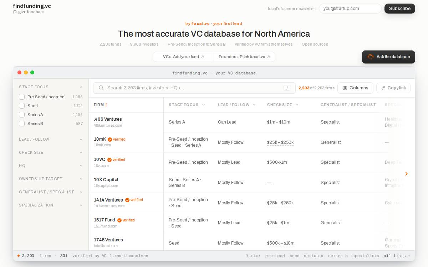428x267 pixels.
Task: Click the give feedback link
Action: coord(29,12)
